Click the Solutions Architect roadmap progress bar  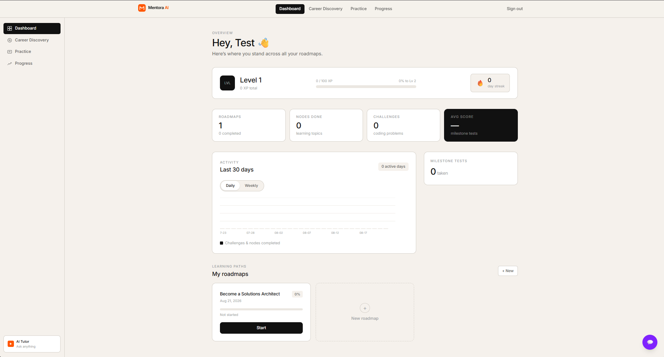(x=261, y=309)
